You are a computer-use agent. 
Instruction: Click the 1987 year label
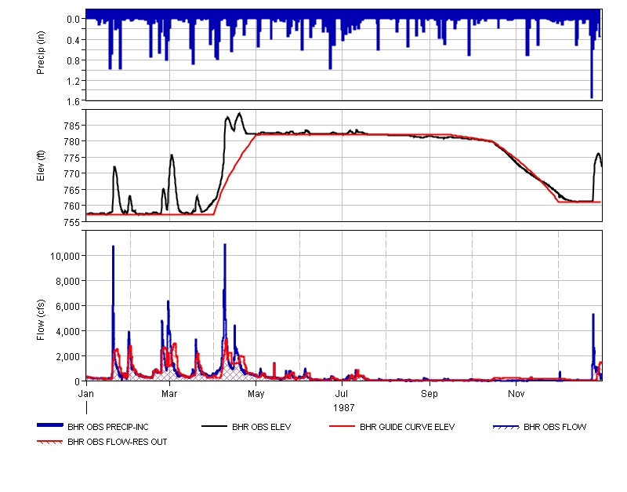[344, 408]
